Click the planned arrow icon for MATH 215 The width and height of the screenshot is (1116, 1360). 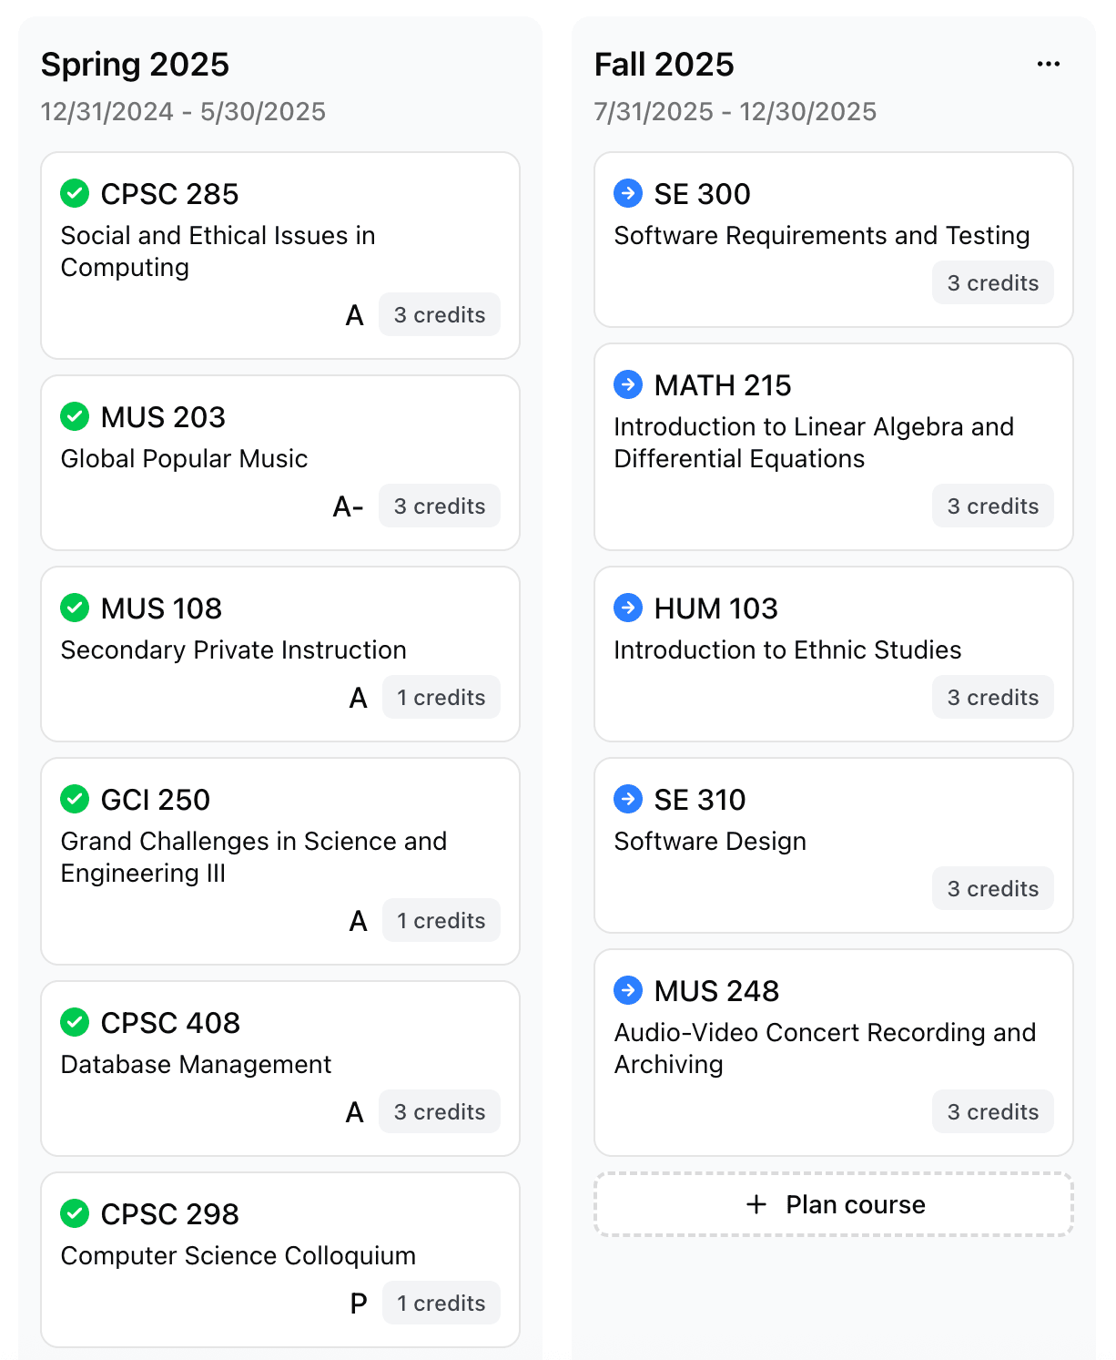628,384
